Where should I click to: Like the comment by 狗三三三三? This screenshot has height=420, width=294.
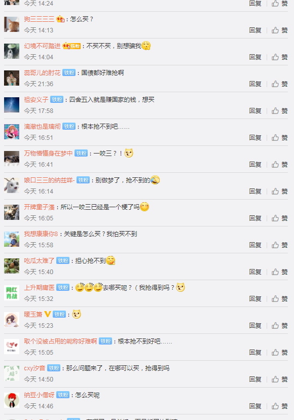click(279, 30)
